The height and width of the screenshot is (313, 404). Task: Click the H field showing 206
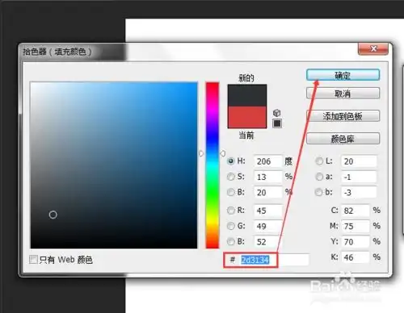pyautogui.click(x=268, y=161)
